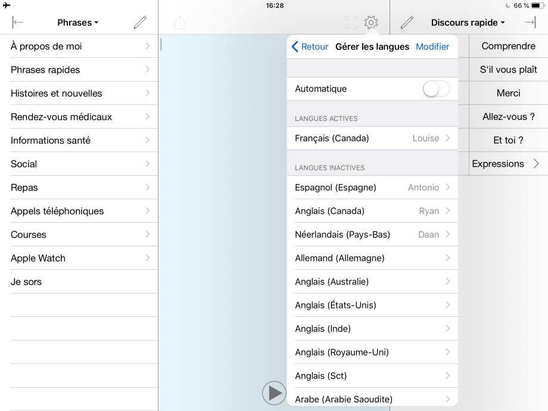Screen dimensions: 548x411
Task: Open the Expressions folder
Action: pos(508,164)
